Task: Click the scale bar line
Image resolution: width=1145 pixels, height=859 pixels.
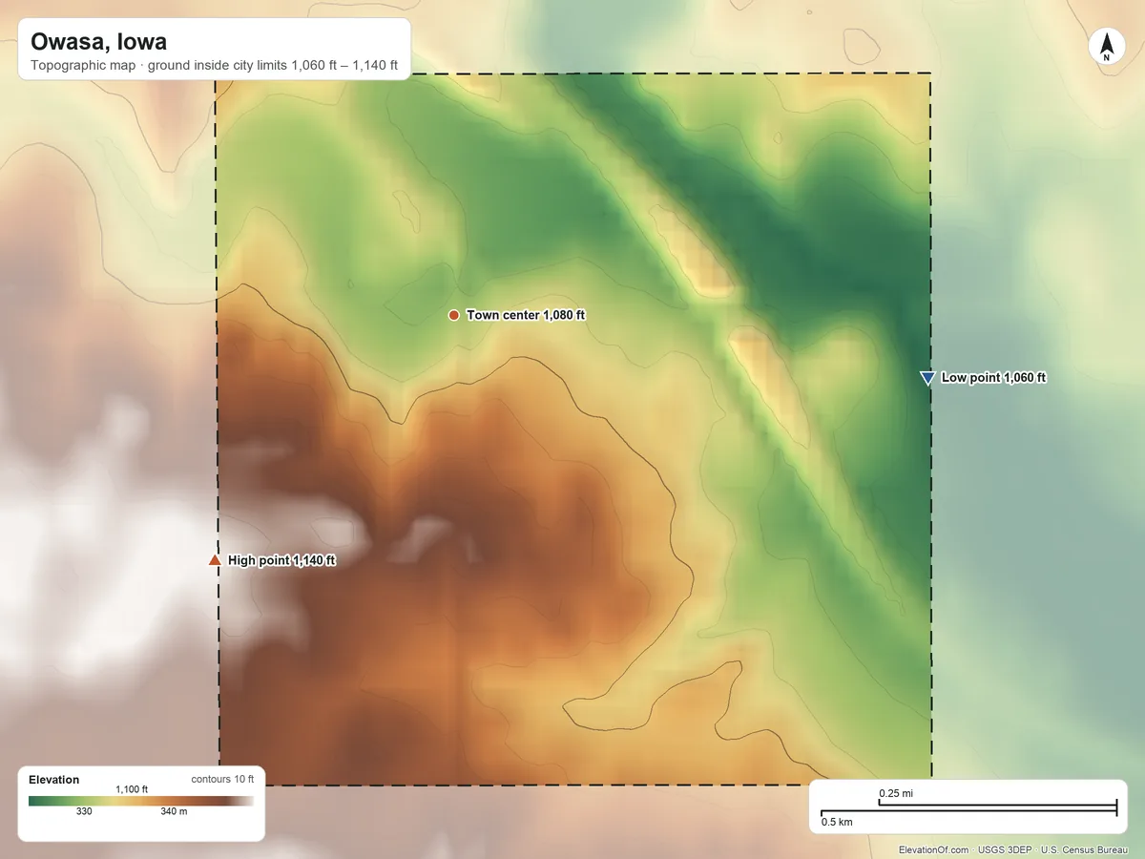Action: (x=968, y=809)
